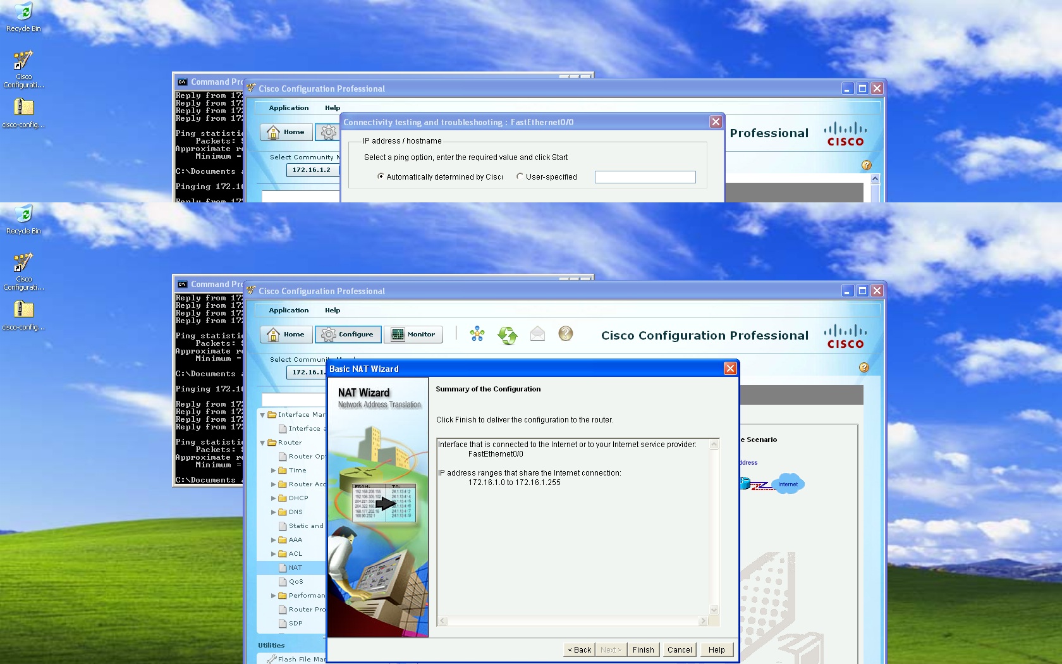Click the User-specified IP address field
The width and height of the screenshot is (1062, 664).
645,177
